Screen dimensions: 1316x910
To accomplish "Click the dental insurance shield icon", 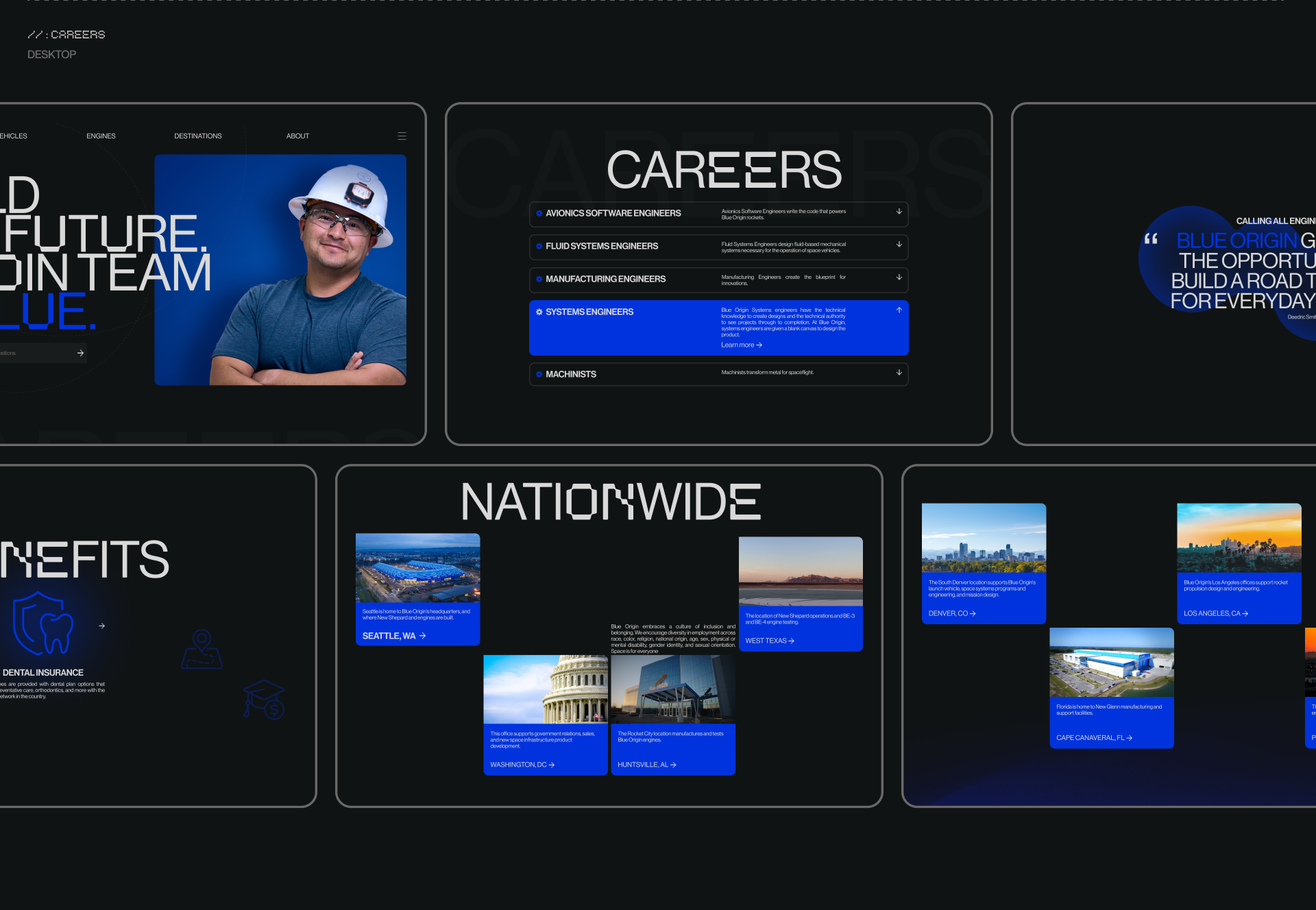I will tap(44, 624).
